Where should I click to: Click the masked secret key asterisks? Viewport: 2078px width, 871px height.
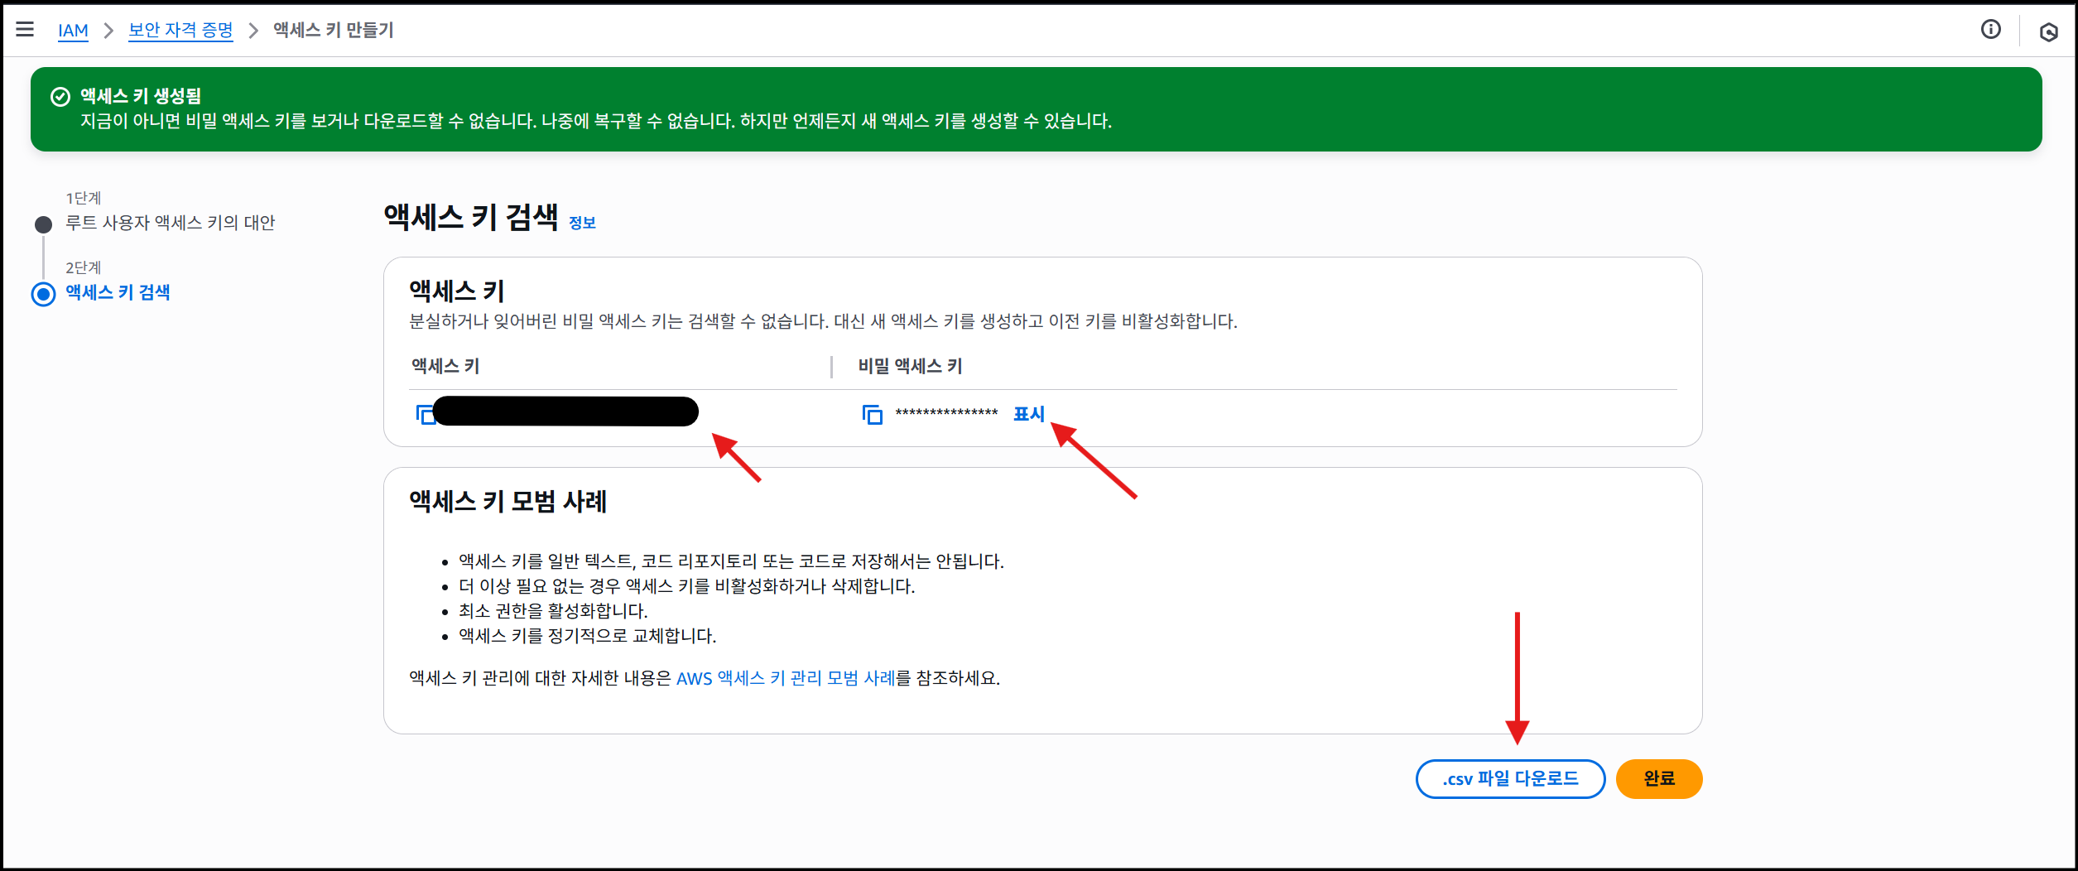point(946,413)
